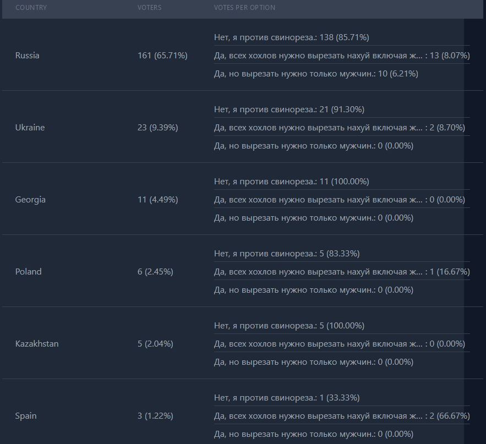Viewport: 486px width, 444px height.
Task: Select the Spain country name
Action: coord(26,416)
